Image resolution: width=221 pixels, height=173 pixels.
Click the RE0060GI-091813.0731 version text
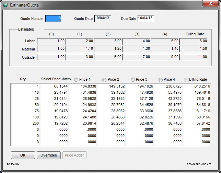tap(200, 164)
